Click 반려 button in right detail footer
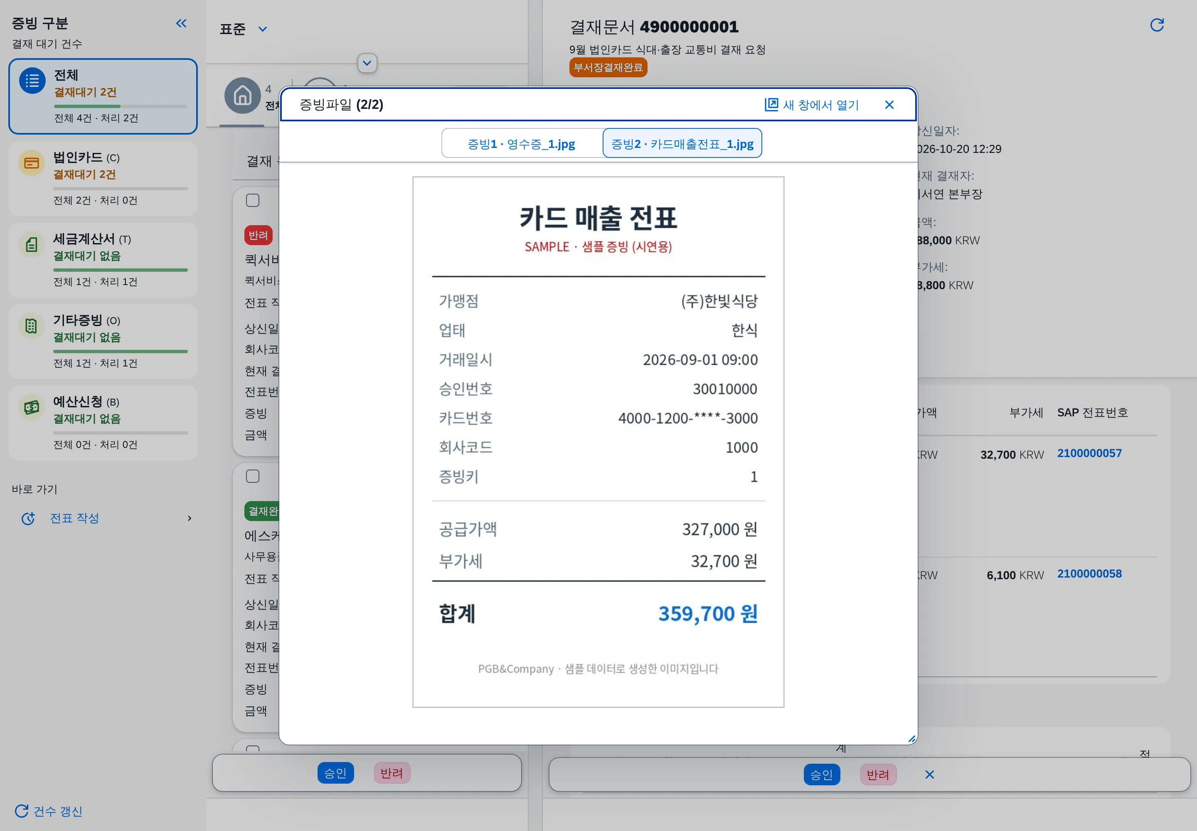This screenshot has width=1197, height=831. (x=878, y=774)
